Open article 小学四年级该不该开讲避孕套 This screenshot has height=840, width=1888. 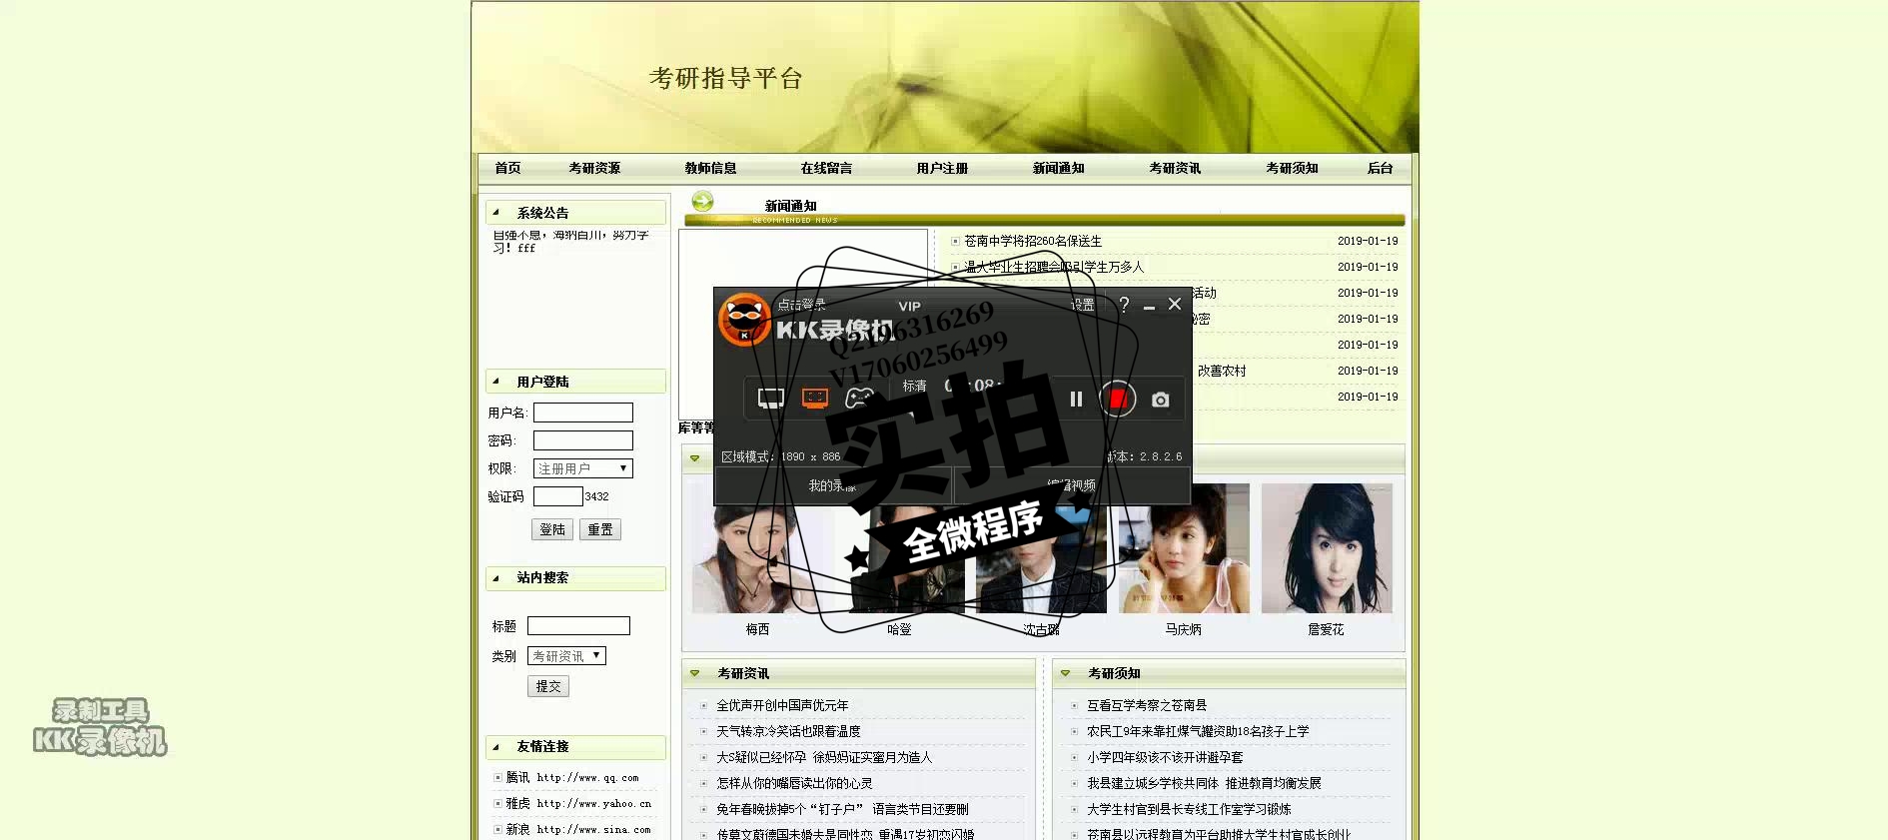(x=1165, y=757)
